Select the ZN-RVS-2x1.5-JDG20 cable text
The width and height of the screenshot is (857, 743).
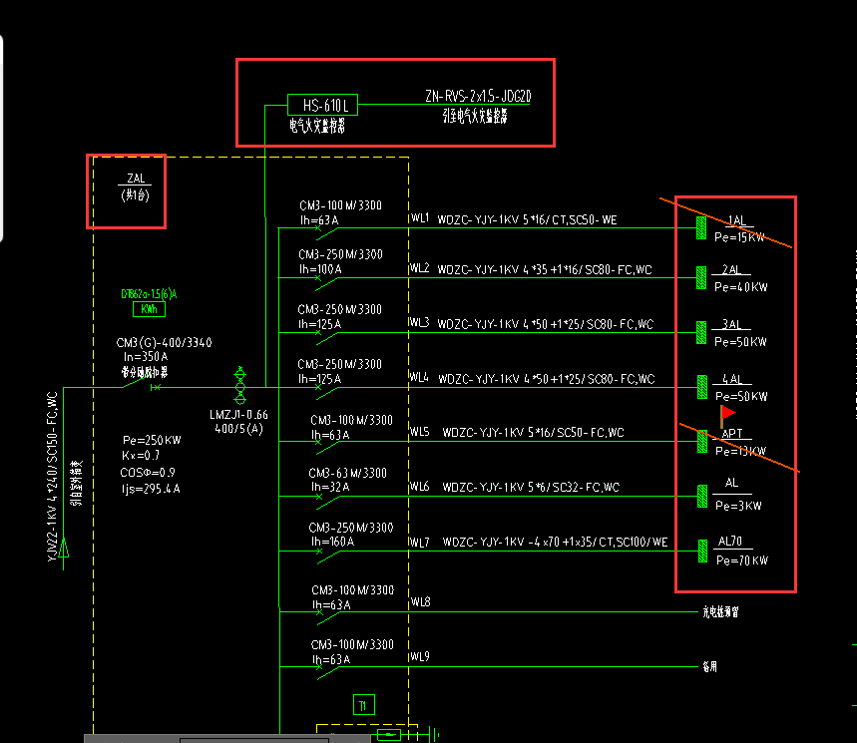[478, 97]
